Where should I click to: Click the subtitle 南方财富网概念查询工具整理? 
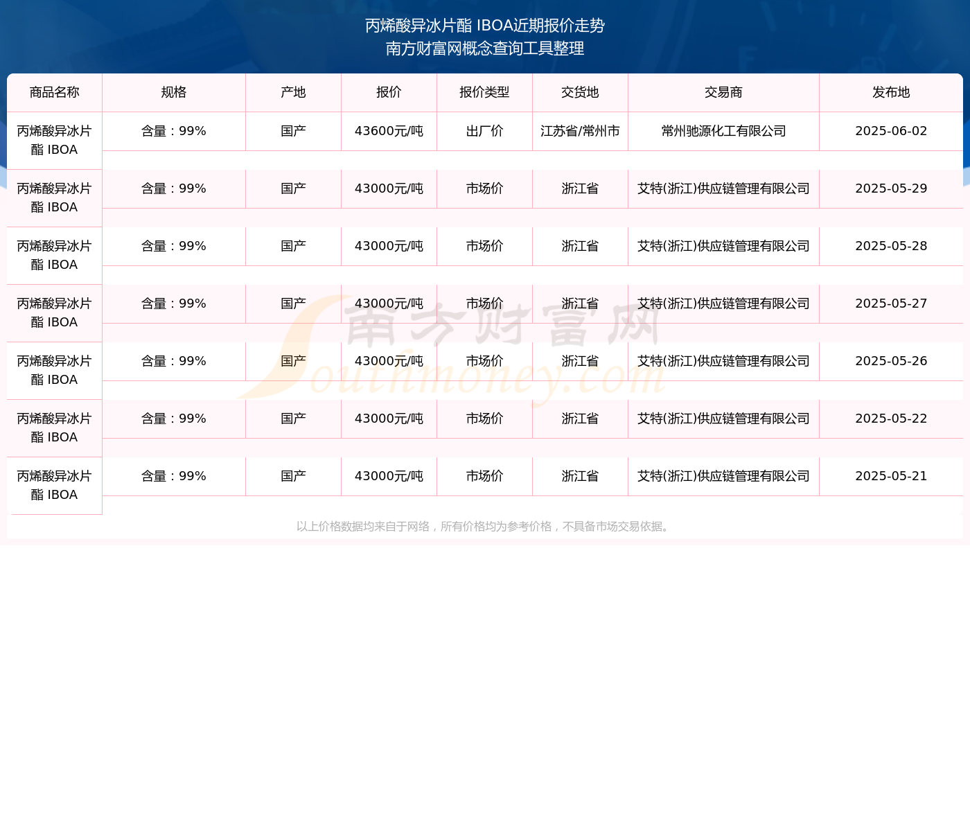pos(485,49)
